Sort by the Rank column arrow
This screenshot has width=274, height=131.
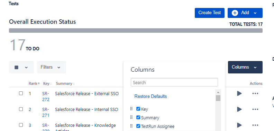click(x=39, y=84)
